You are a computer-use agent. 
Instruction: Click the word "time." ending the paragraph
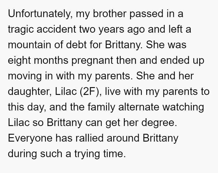[x=114, y=153]
